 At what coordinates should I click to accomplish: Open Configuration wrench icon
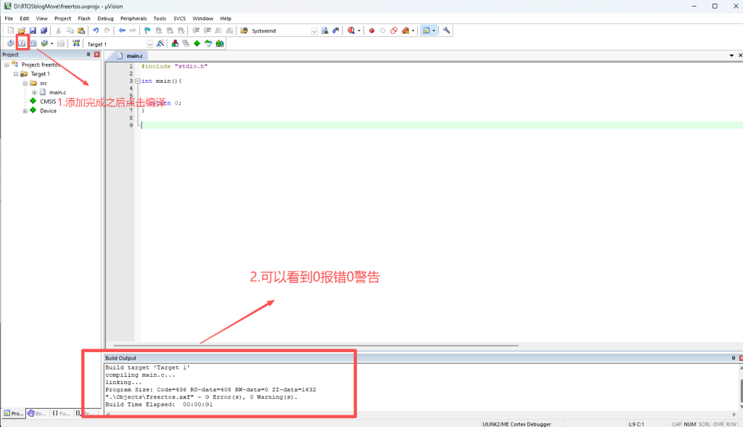coord(447,30)
